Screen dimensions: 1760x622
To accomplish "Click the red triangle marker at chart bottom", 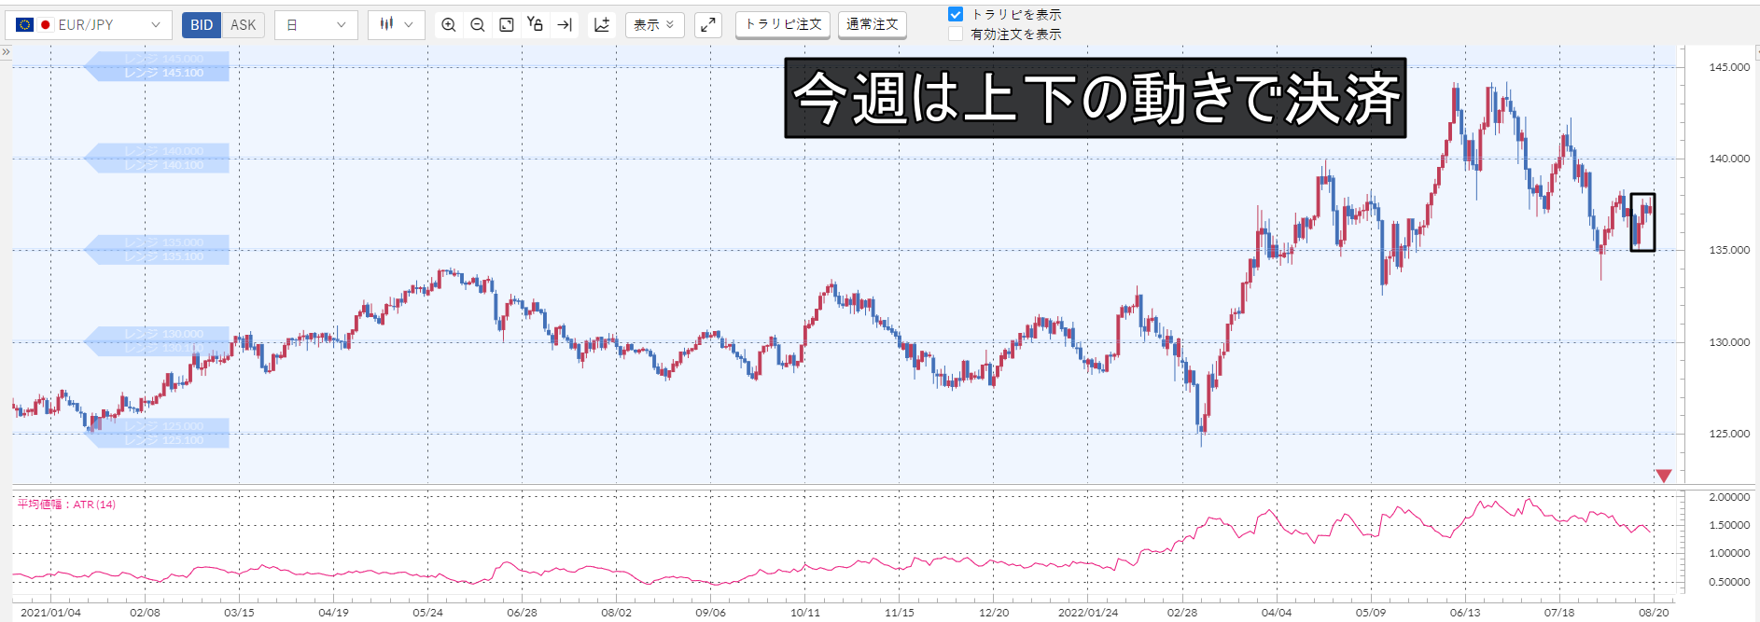I will 1663,476.
